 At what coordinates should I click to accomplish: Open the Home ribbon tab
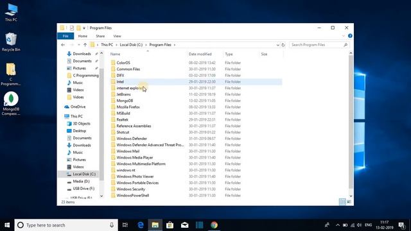tap(83, 36)
